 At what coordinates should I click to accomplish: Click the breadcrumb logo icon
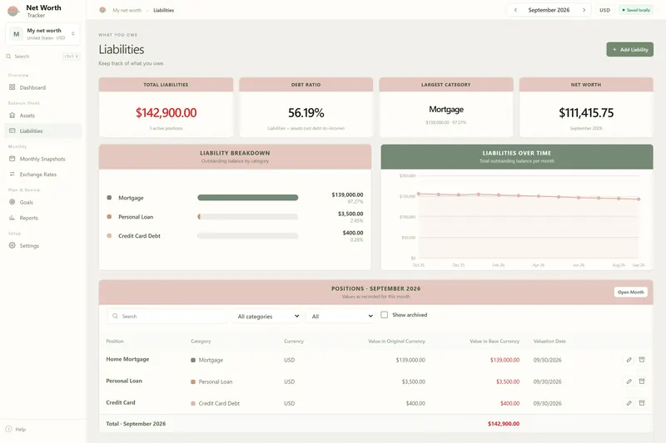(102, 10)
